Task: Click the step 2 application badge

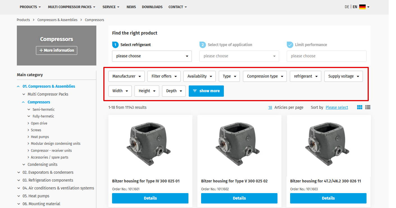Action: tap(202, 45)
